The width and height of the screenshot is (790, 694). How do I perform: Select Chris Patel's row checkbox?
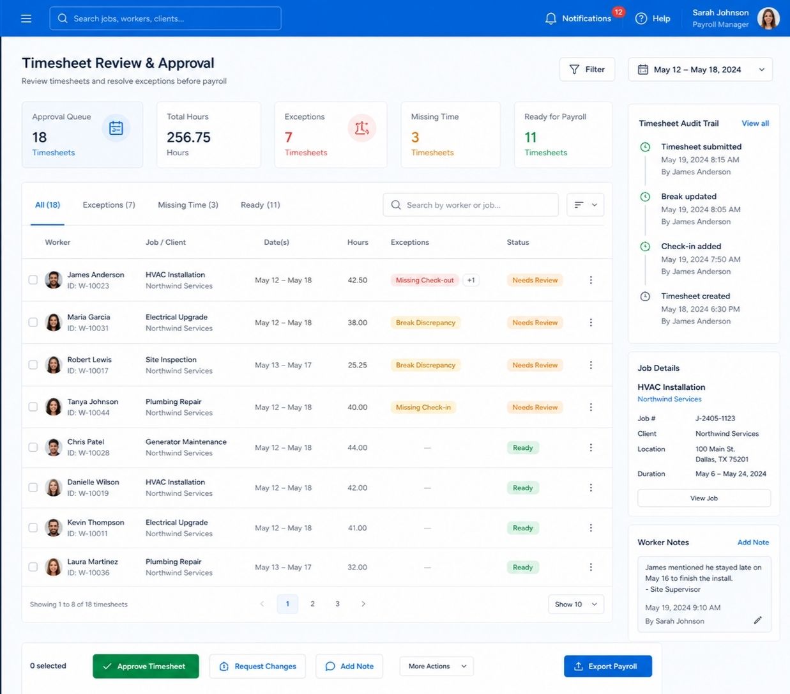33,447
